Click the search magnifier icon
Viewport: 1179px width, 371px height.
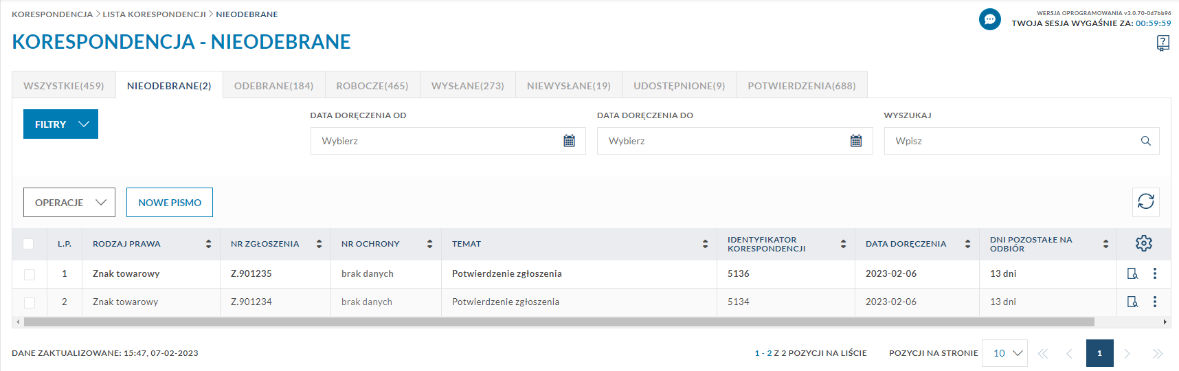pyautogui.click(x=1145, y=141)
